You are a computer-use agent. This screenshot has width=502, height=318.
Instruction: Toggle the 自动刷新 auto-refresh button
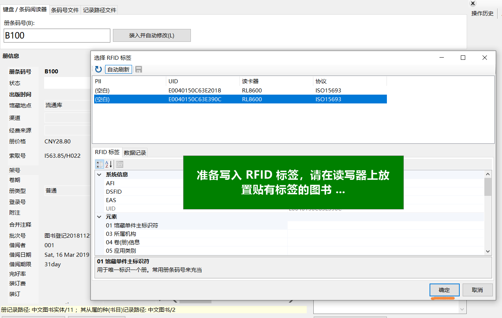pyautogui.click(x=118, y=69)
